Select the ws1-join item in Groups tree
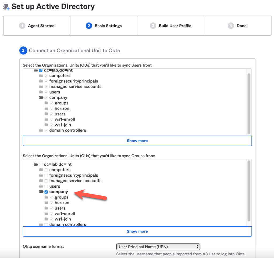 [63, 219]
